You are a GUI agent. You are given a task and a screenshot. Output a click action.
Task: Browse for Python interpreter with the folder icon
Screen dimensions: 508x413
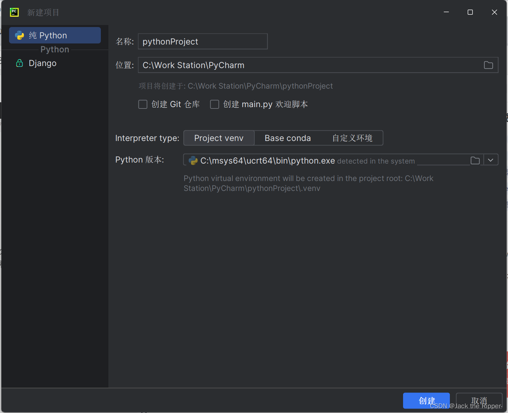(475, 160)
